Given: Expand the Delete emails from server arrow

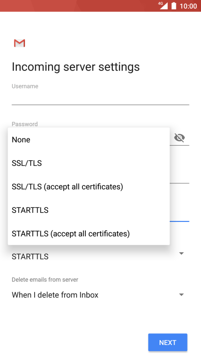Looking at the screenshot, I should click(181, 295).
